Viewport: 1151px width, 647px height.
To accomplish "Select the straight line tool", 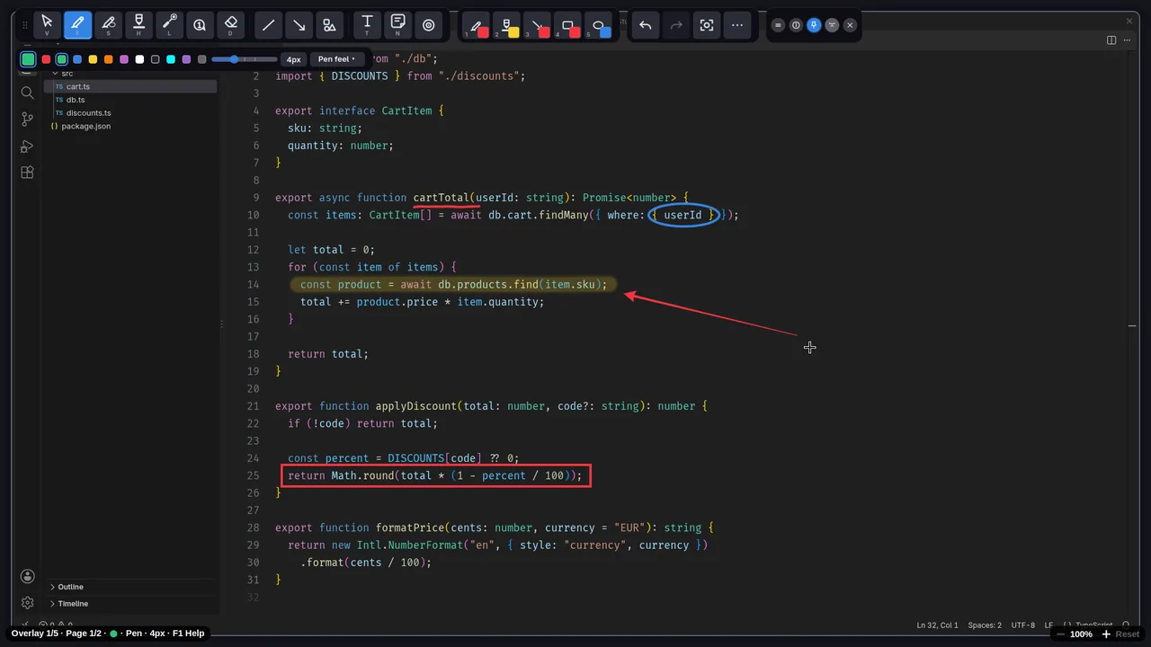I will pos(268,25).
